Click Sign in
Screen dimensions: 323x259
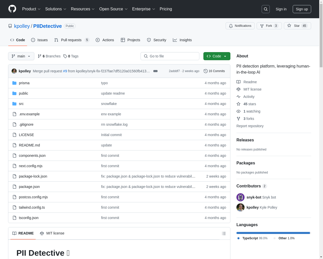281,9
